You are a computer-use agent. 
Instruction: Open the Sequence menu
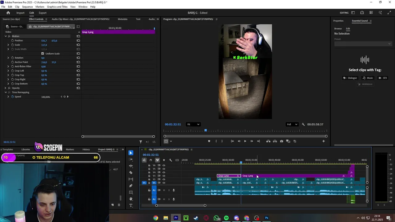[x=27, y=7]
